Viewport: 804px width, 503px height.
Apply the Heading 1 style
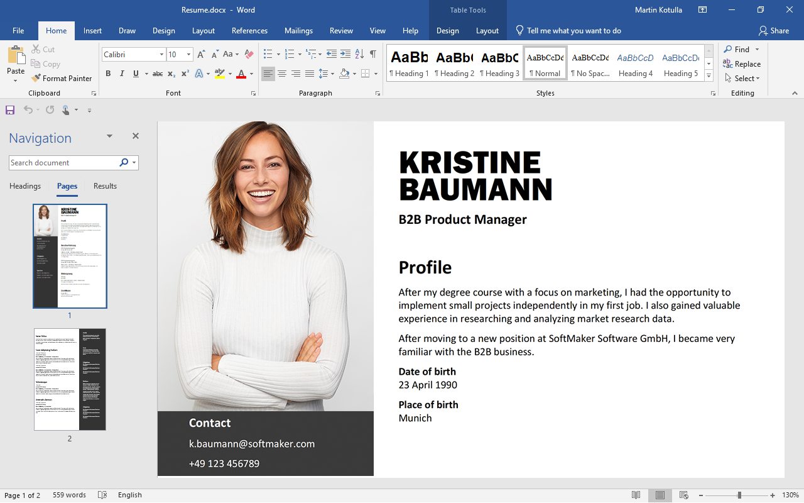tap(409, 63)
